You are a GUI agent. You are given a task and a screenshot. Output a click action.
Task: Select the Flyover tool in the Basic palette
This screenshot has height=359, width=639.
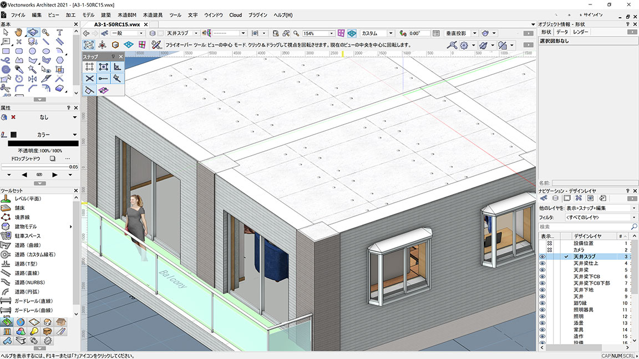33,34
